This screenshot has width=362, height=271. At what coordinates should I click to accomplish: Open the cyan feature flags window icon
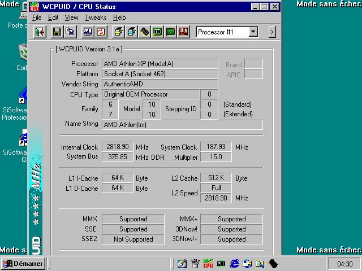point(131,32)
